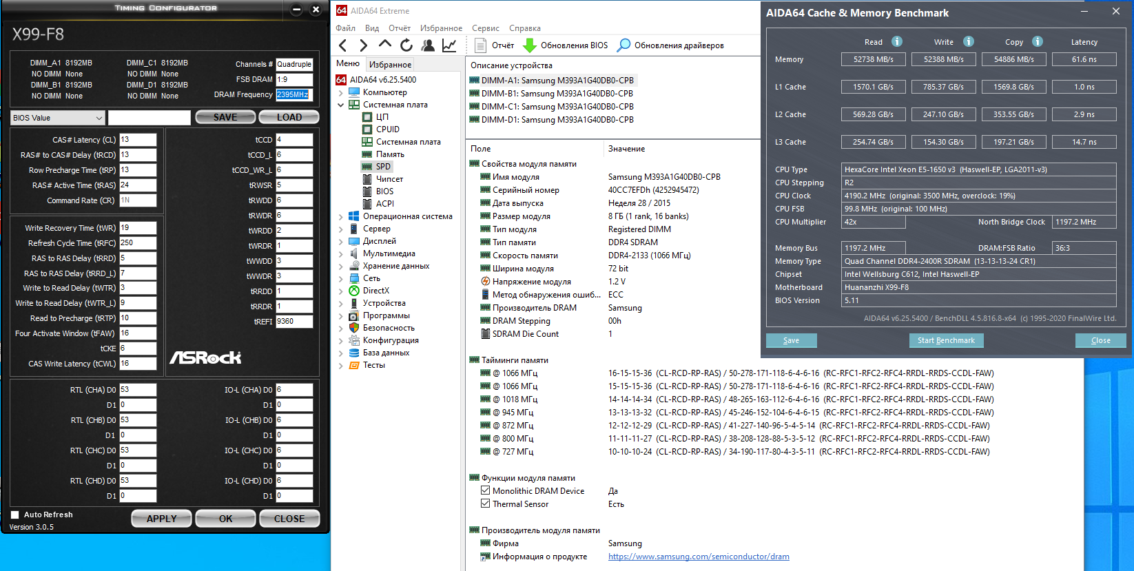This screenshot has width=1134, height=571.
Task: Click the CAS# Latency (CL) input field
Action: [x=138, y=140]
